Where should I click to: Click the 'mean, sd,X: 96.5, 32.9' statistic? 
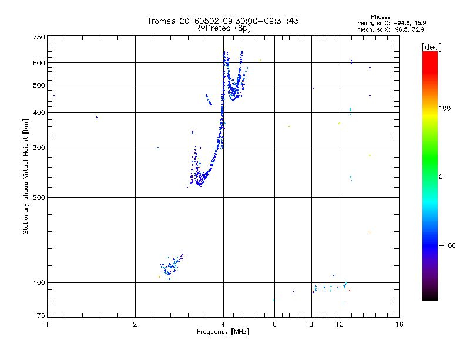(390, 29)
